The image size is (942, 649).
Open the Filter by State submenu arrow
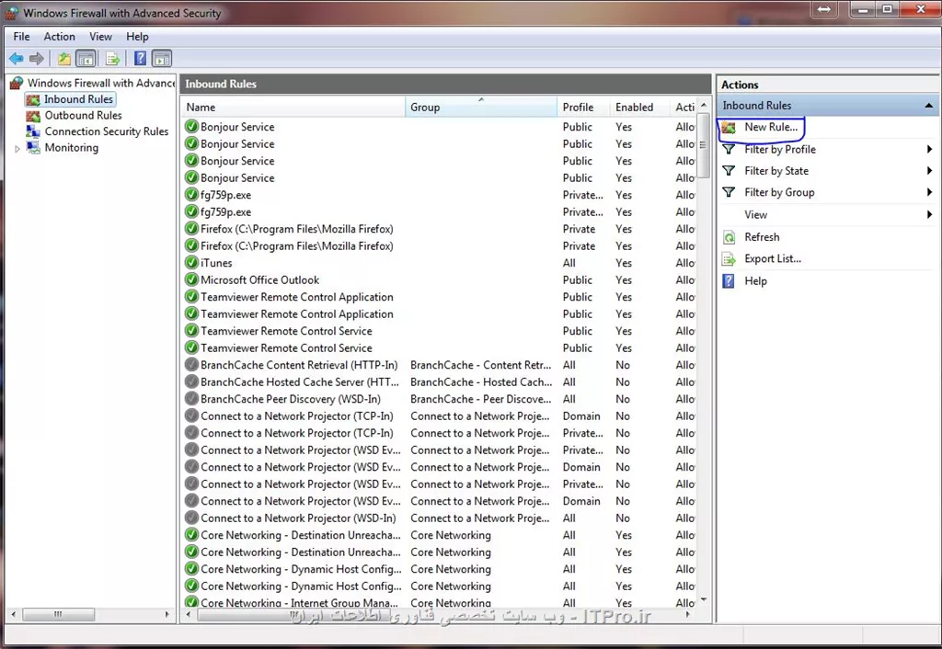929,170
